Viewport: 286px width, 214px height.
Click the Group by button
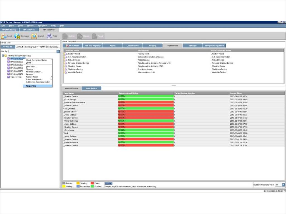(8, 47)
